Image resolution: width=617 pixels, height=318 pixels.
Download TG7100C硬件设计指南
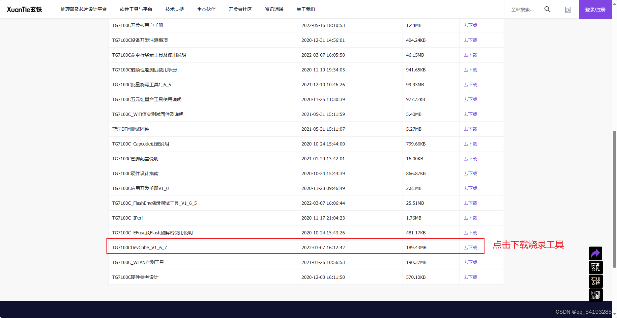coord(470,173)
